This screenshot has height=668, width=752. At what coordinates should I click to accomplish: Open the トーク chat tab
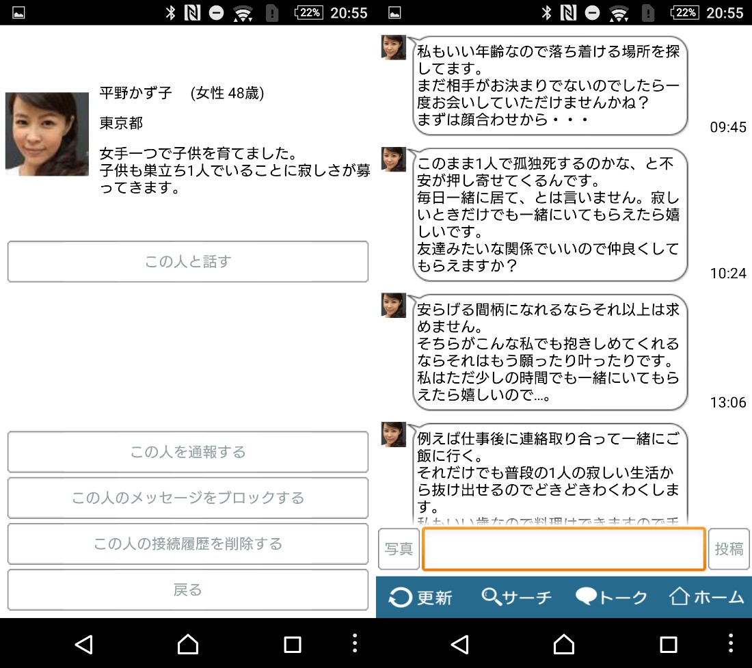click(611, 598)
